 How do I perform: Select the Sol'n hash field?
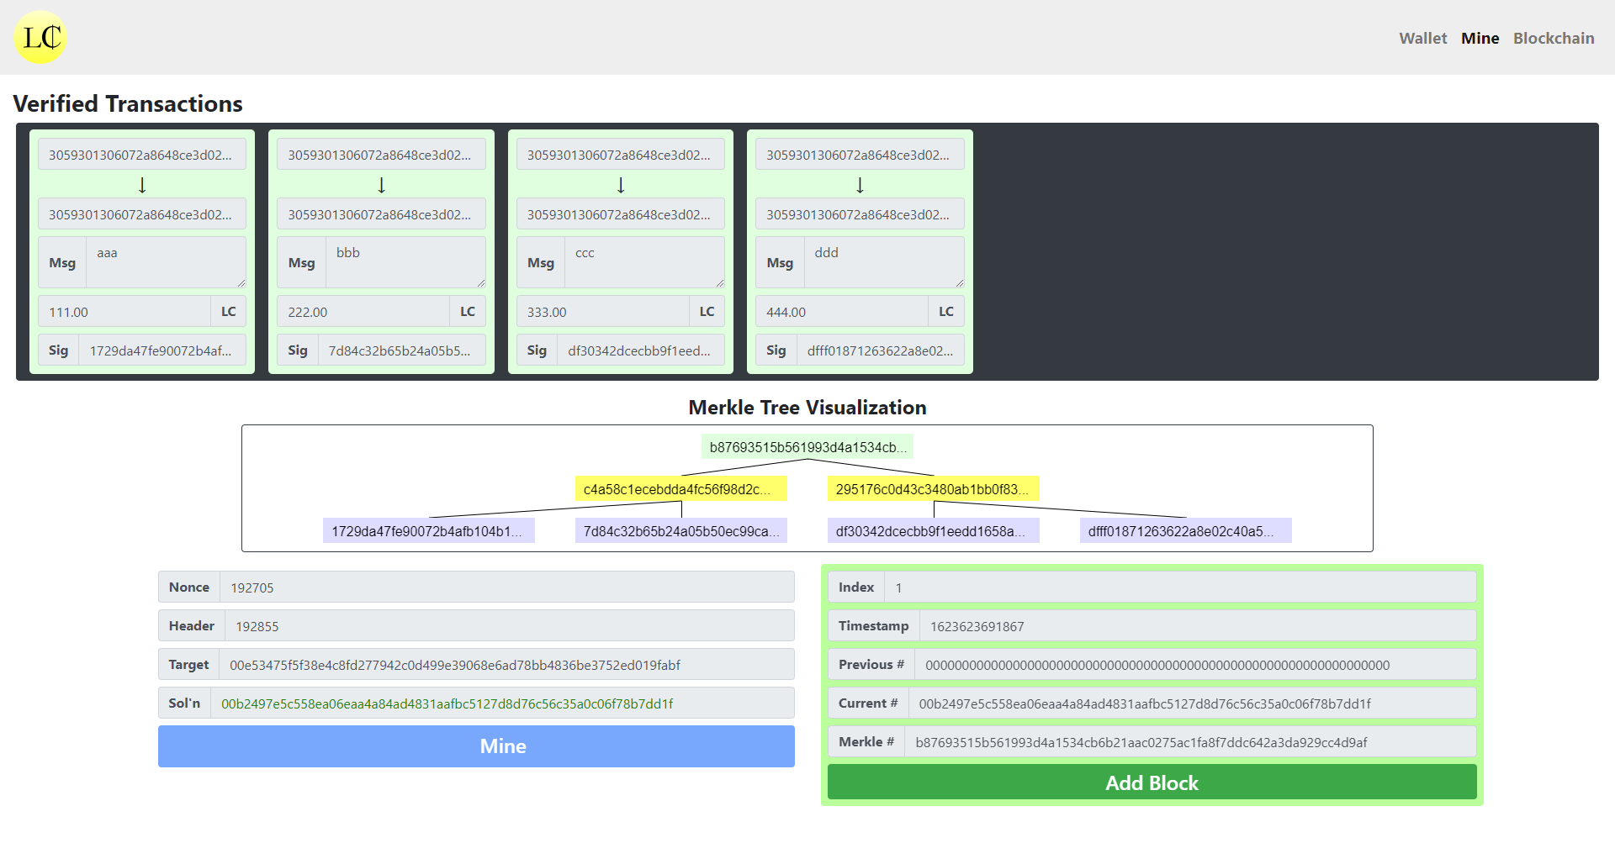pyautogui.click(x=502, y=703)
